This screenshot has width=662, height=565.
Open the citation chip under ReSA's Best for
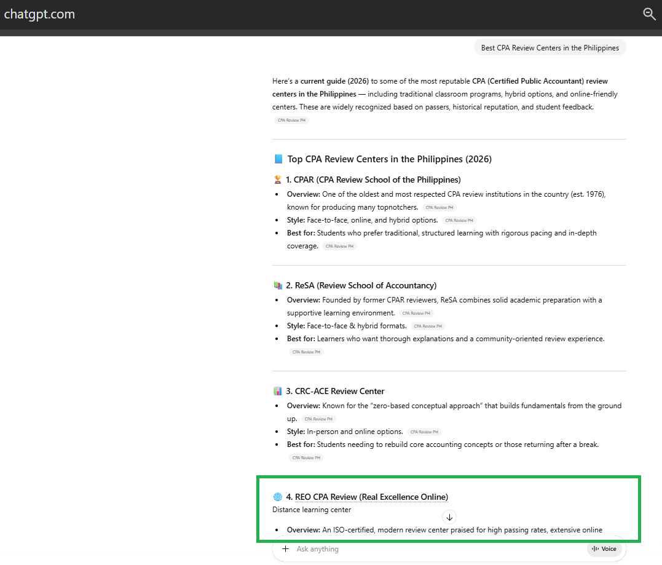point(306,352)
